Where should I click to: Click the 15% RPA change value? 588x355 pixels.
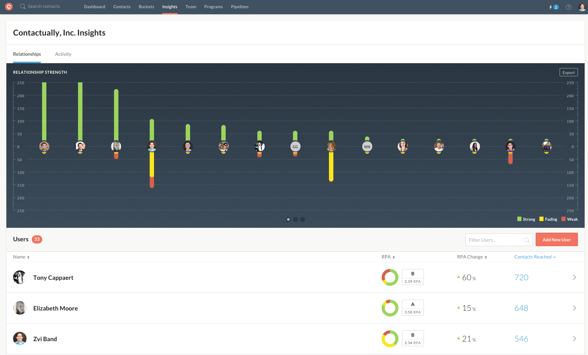(469, 308)
